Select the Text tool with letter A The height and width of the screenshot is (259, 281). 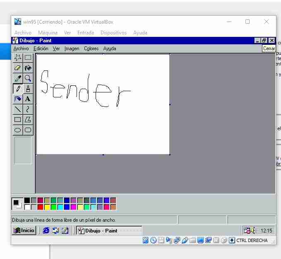point(28,99)
